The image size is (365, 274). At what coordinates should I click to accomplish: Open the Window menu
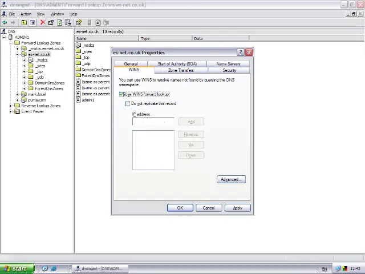(57, 14)
